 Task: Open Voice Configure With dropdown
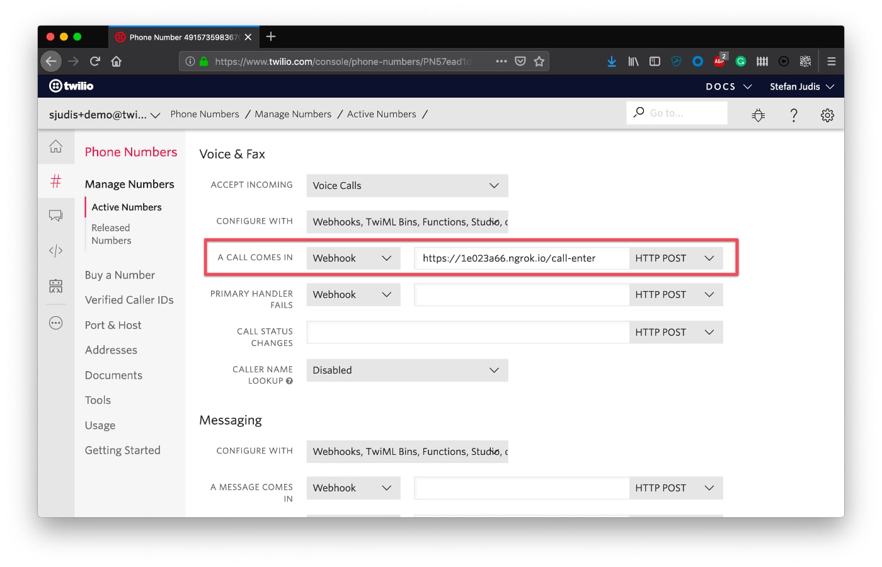tap(407, 222)
